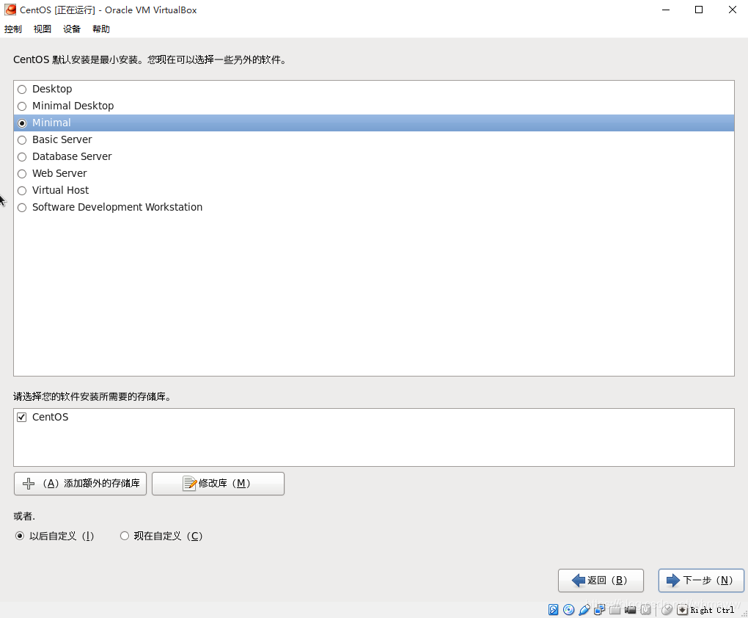Click the USB devices status icon
Viewport: 748px width, 618px height.
(x=584, y=609)
